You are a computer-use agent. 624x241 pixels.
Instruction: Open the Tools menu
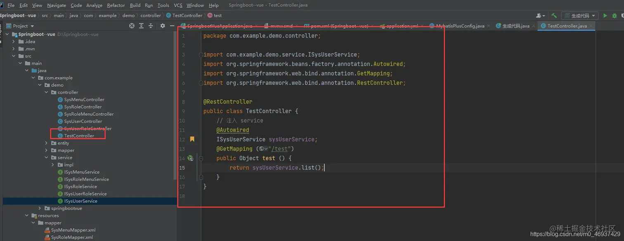pyautogui.click(x=163, y=5)
